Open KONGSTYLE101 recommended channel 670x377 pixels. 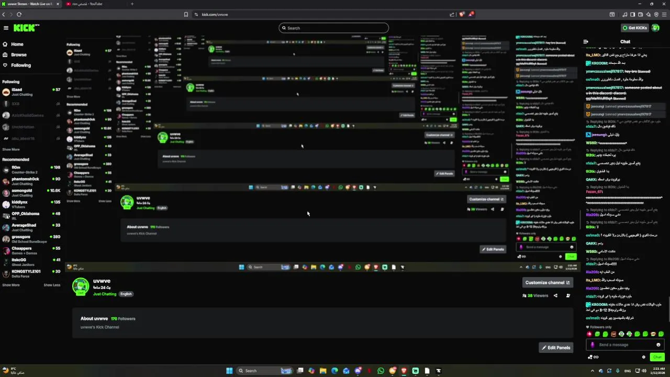31,273
